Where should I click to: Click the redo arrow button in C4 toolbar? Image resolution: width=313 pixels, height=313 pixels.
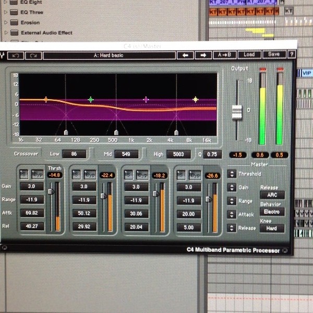pyautogui.click(x=33, y=55)
